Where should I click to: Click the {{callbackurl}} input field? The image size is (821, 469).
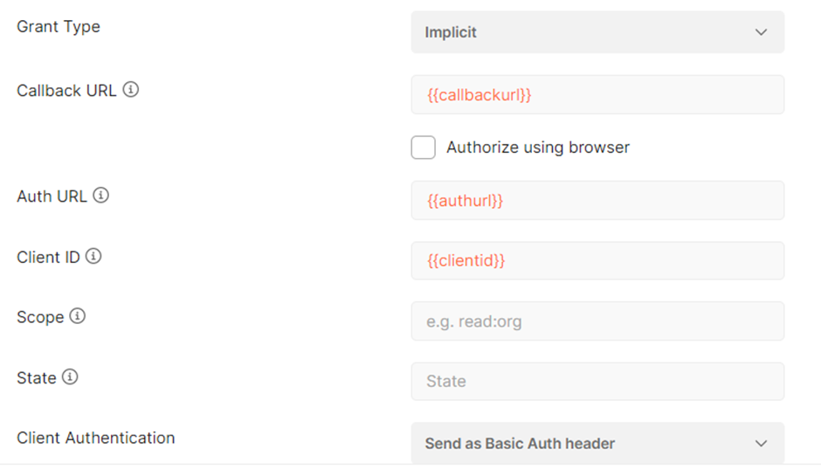point(597,94)
